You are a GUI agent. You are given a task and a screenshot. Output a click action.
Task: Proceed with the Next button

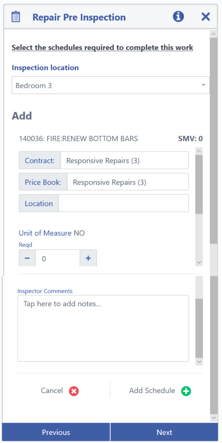pos(164,432)
